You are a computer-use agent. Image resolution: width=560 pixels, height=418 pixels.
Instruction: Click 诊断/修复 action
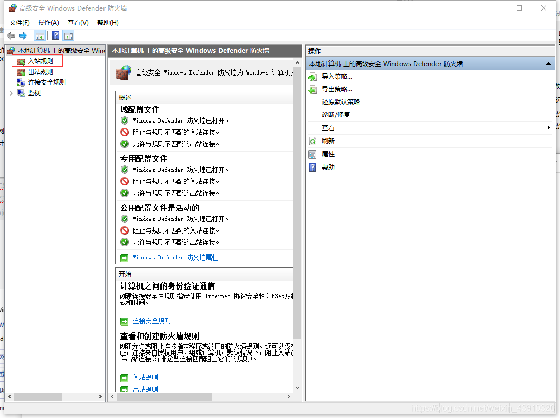click(336, 115)
